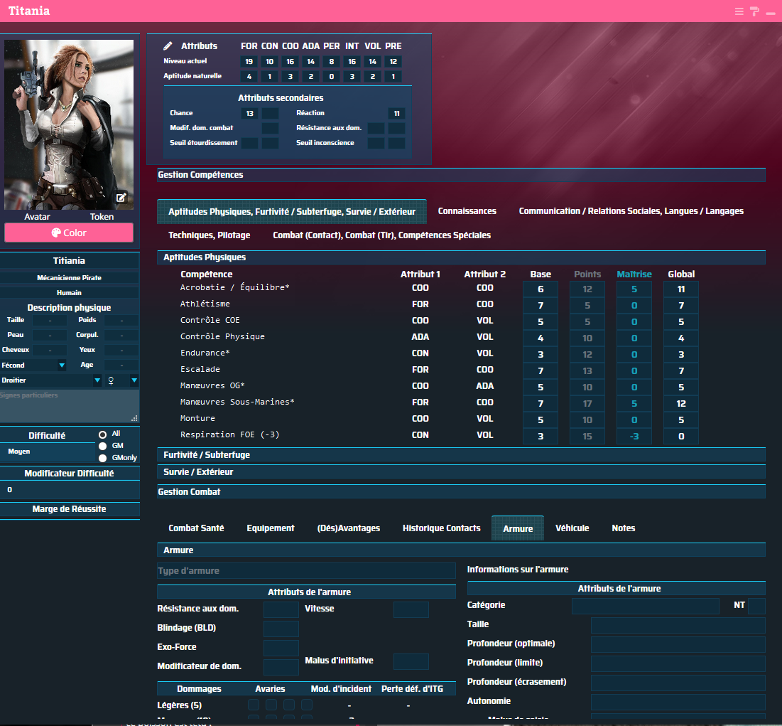Click the Type d'armure input field
This screenshot has height=726, width=782.
coord(306,571)
